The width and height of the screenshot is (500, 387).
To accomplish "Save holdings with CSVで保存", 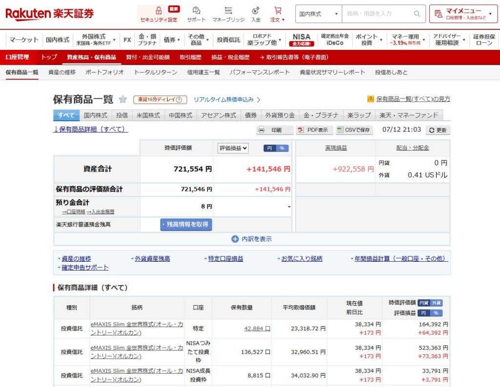I will [354, 130].
